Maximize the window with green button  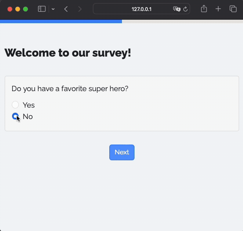coord(25,9)
